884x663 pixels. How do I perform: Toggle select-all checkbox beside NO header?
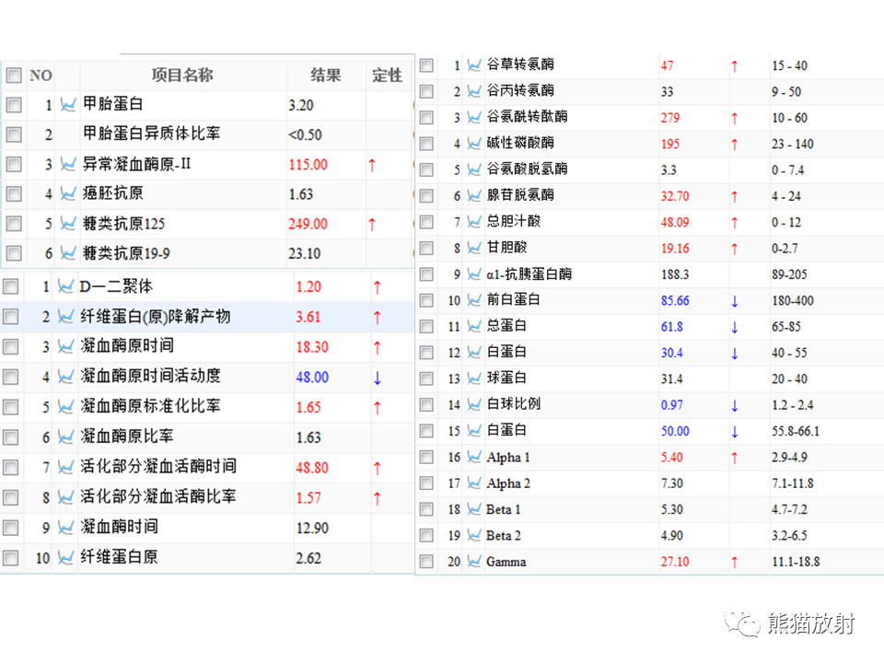click(x=14, y=75)
